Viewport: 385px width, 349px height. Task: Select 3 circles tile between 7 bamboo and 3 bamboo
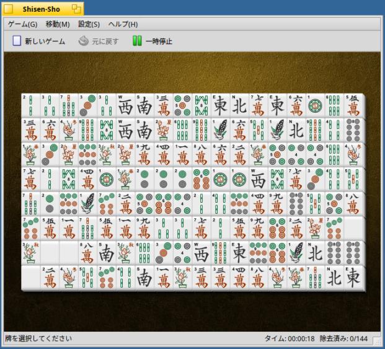pos(87,105)
